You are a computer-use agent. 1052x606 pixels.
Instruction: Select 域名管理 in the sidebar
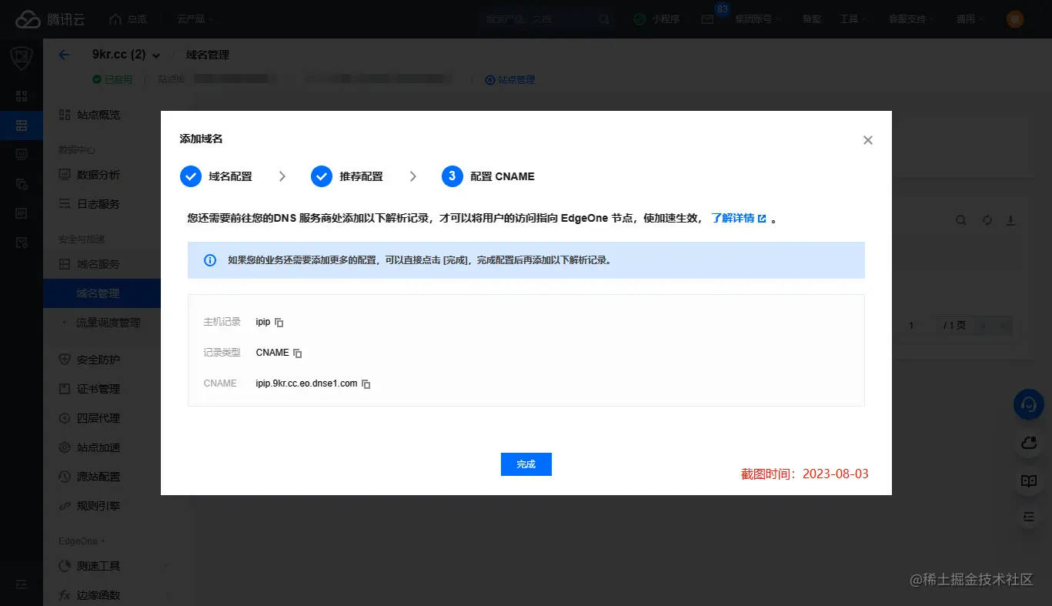102,293
